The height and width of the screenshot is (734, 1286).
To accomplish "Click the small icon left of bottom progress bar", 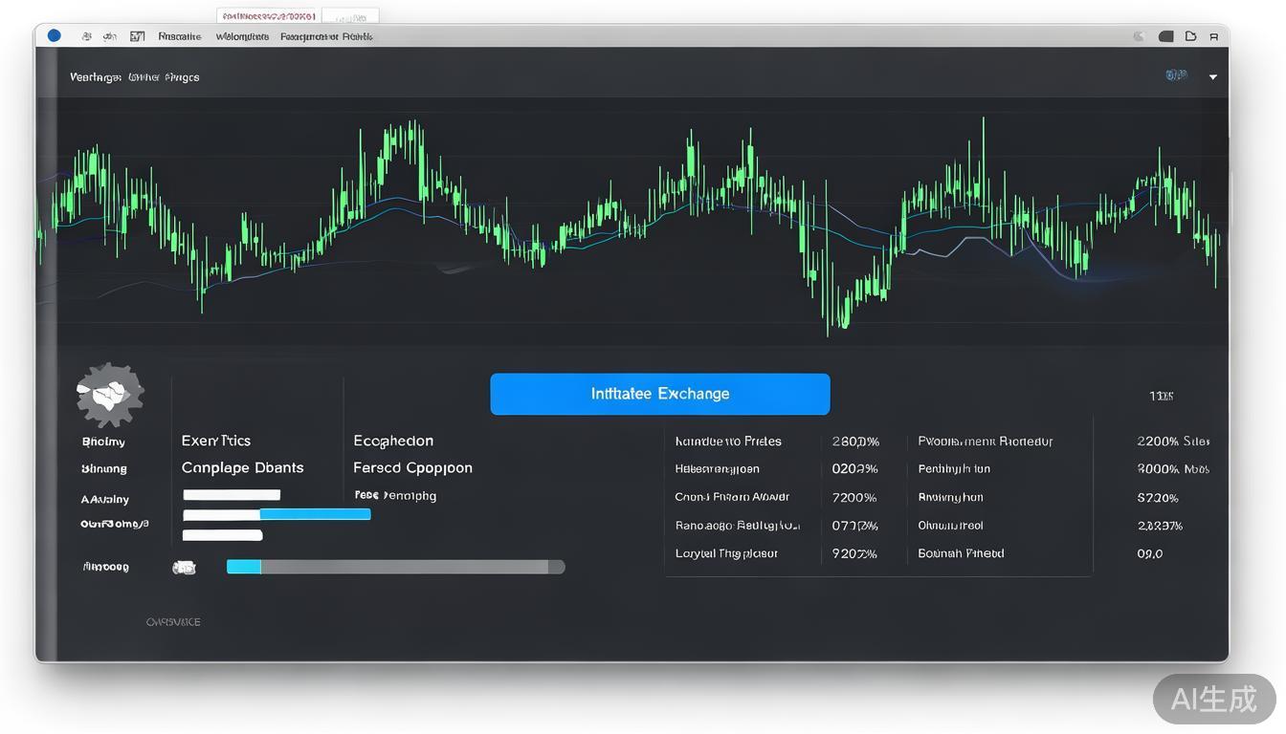I will 184,568.
